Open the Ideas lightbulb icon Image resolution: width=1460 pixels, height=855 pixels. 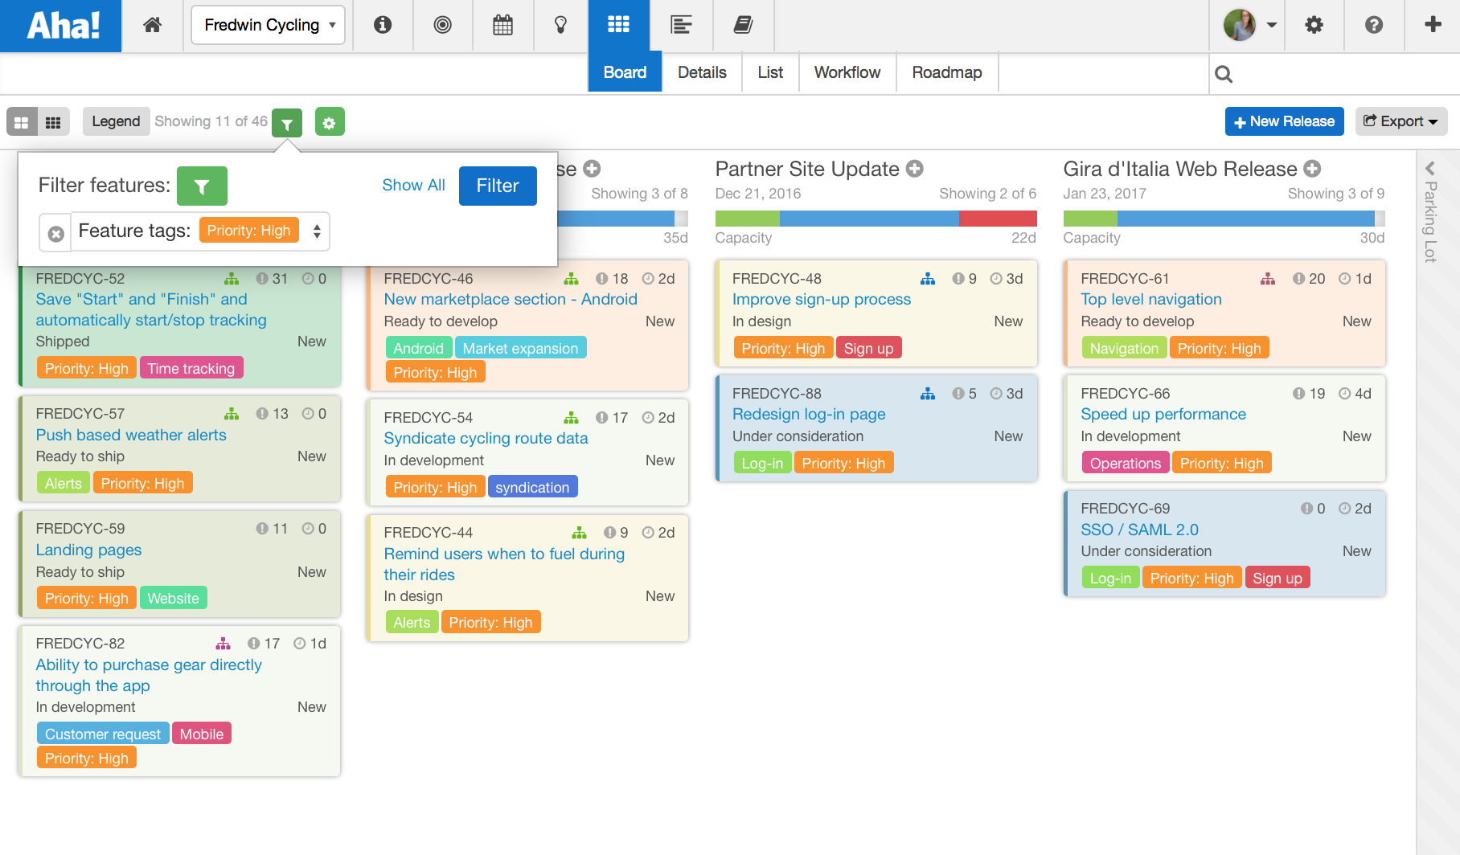click(560, 25)
